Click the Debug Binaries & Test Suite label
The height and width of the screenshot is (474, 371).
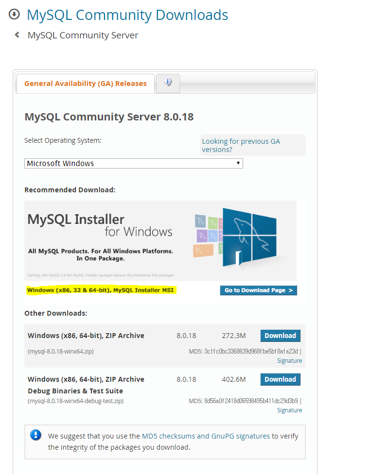pos(75,391)
